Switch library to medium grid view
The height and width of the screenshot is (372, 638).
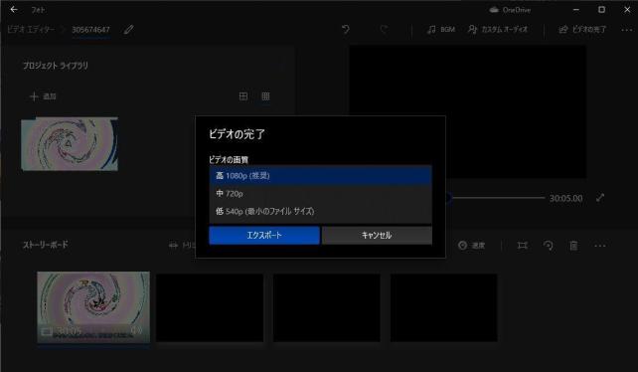(x=242, y=96)
